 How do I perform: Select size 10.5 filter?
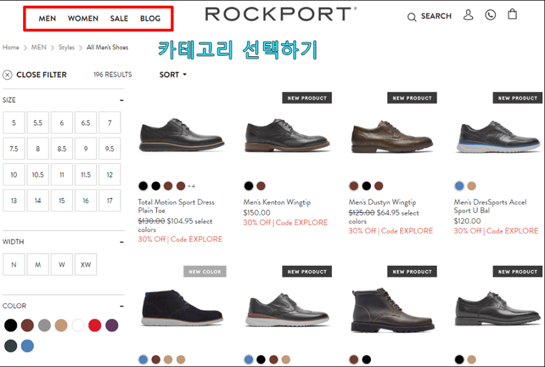(38, 175)
